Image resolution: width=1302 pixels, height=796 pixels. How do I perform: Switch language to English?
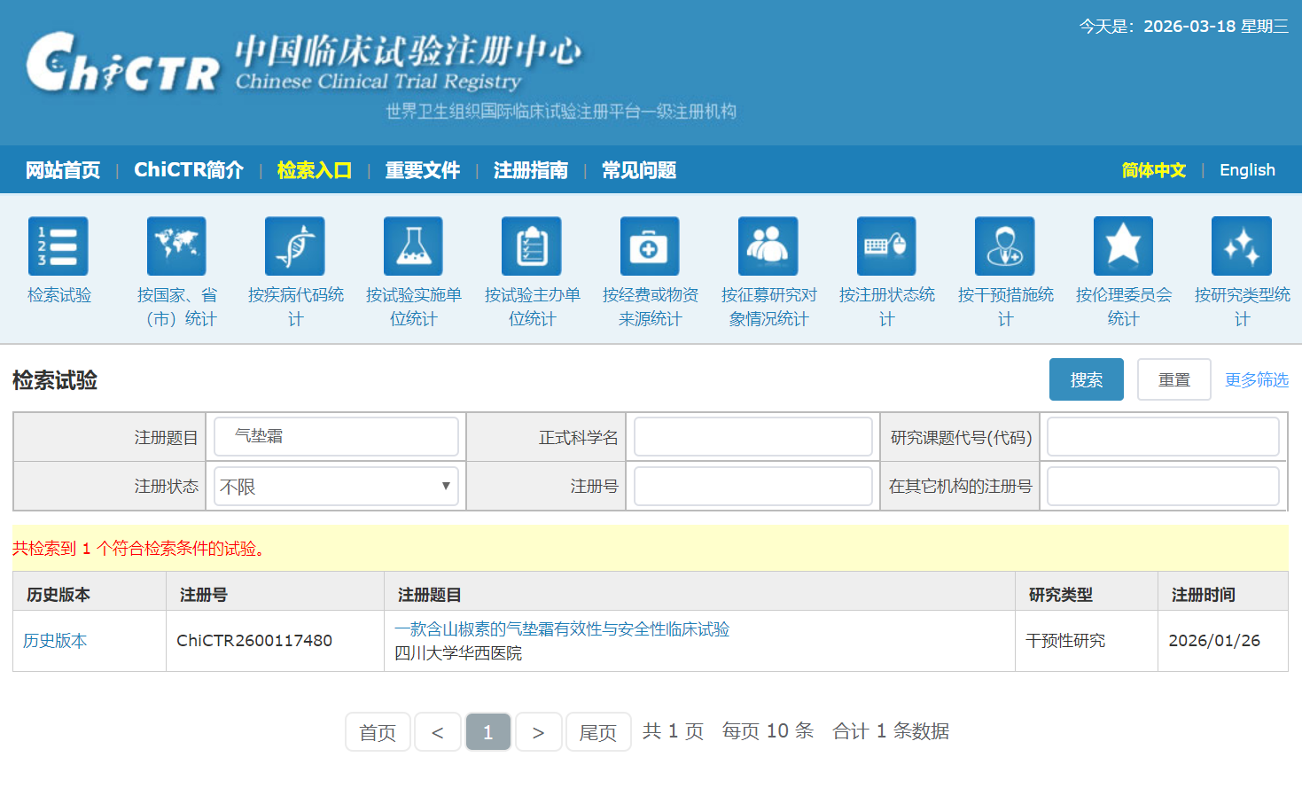point(1247,170)
